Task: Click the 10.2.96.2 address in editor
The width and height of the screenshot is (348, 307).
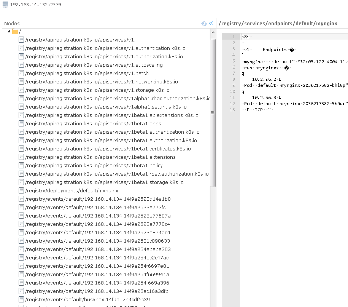Action: point(264,79)
